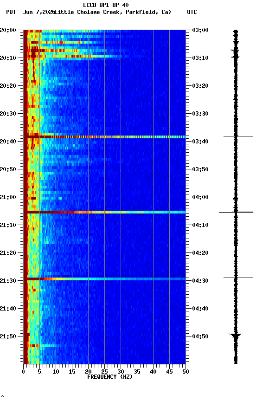Click the seismogram spike near 03:38 UTC
The height and width of the screenshot is (401, 256).
point(238,136)
